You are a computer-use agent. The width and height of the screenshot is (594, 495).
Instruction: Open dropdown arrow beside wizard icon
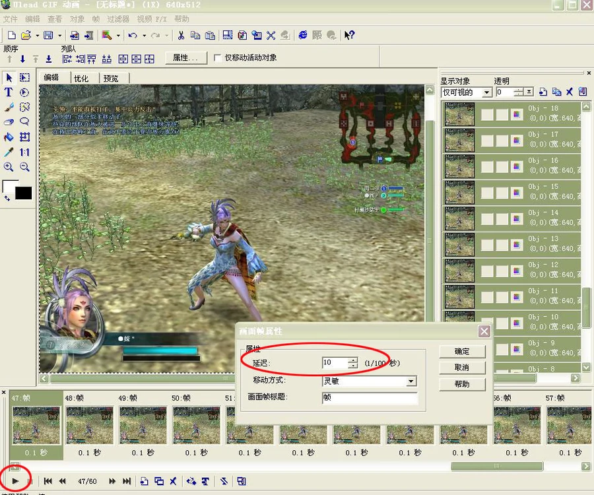pos(118,36)
